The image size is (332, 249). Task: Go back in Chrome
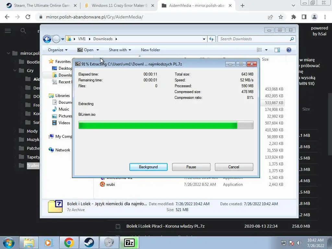(x=7, y=17)
